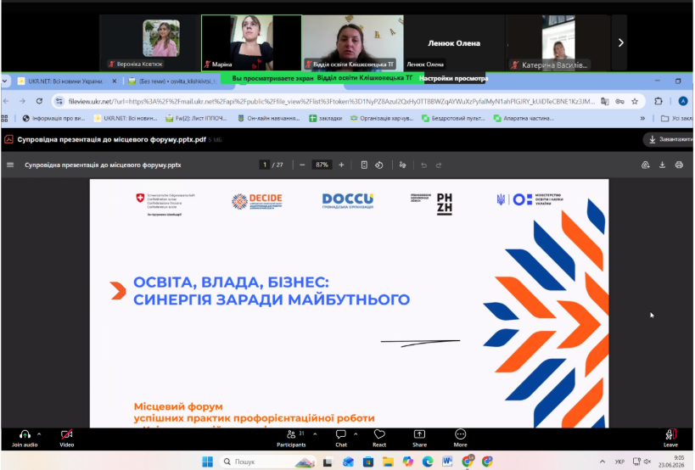The height and width of the screenshot is (470, 695).
Task: Close the UKR.NET Всі новини tab
Action: click(115, 81)
